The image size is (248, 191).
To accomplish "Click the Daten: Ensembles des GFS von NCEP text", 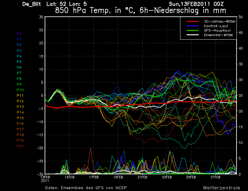I will [x=86, y=188].
